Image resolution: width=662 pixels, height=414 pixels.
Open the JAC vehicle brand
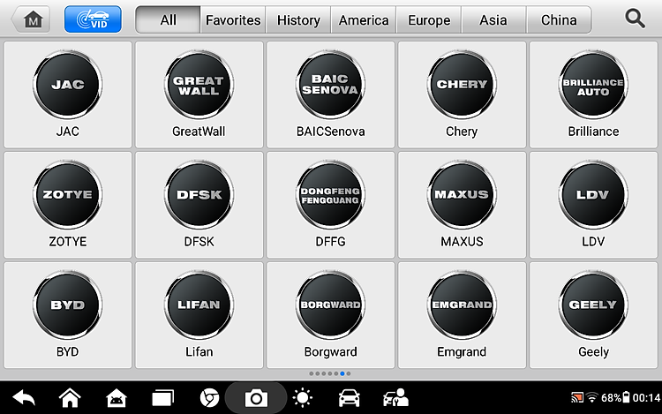[68, 94]
